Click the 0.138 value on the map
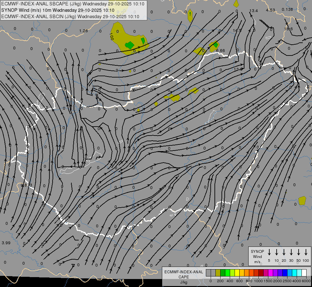Screen dimensions: 312x287 [x=287, y=9]
